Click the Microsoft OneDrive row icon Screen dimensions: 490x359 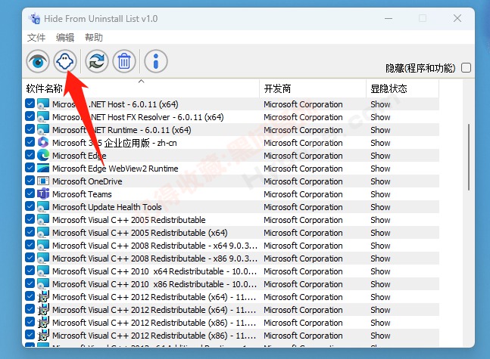43,181
